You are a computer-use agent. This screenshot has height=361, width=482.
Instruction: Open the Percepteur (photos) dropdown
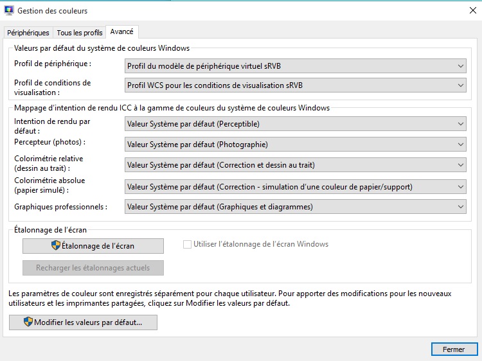pyautogui.click(x=295, y=145)
